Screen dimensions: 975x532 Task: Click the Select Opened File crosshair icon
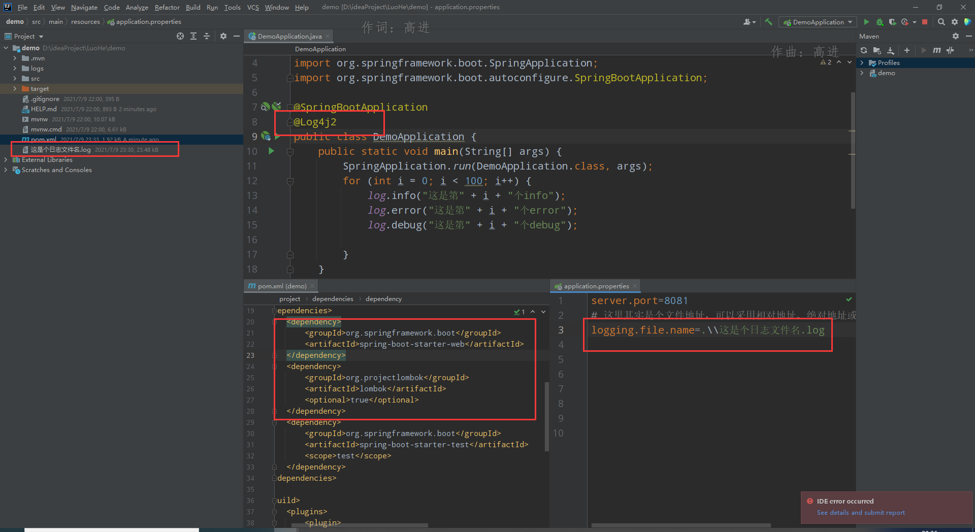(180, 36)
